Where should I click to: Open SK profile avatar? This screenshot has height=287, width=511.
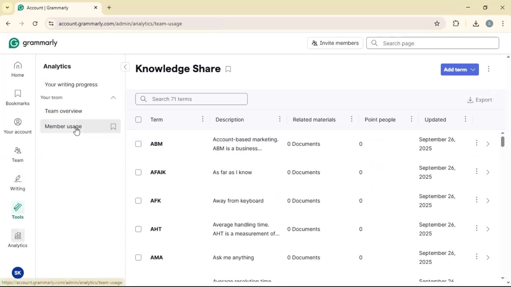tap(18, 273)
